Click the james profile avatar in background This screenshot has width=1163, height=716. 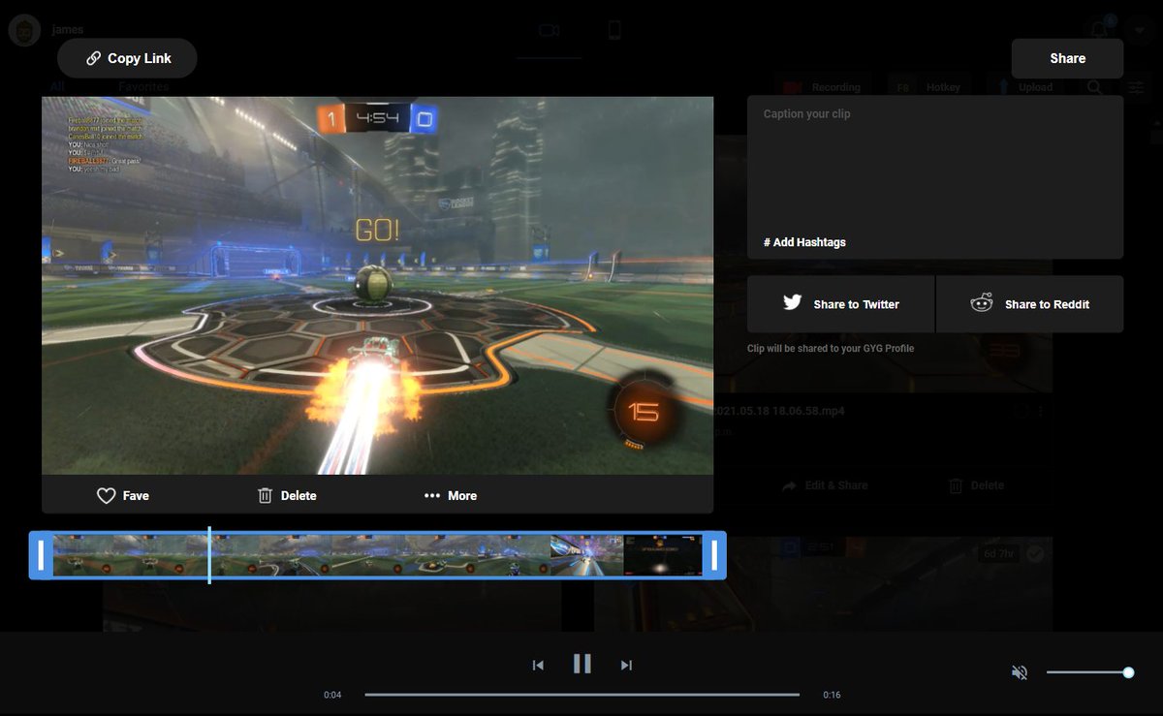click(23, 30)
